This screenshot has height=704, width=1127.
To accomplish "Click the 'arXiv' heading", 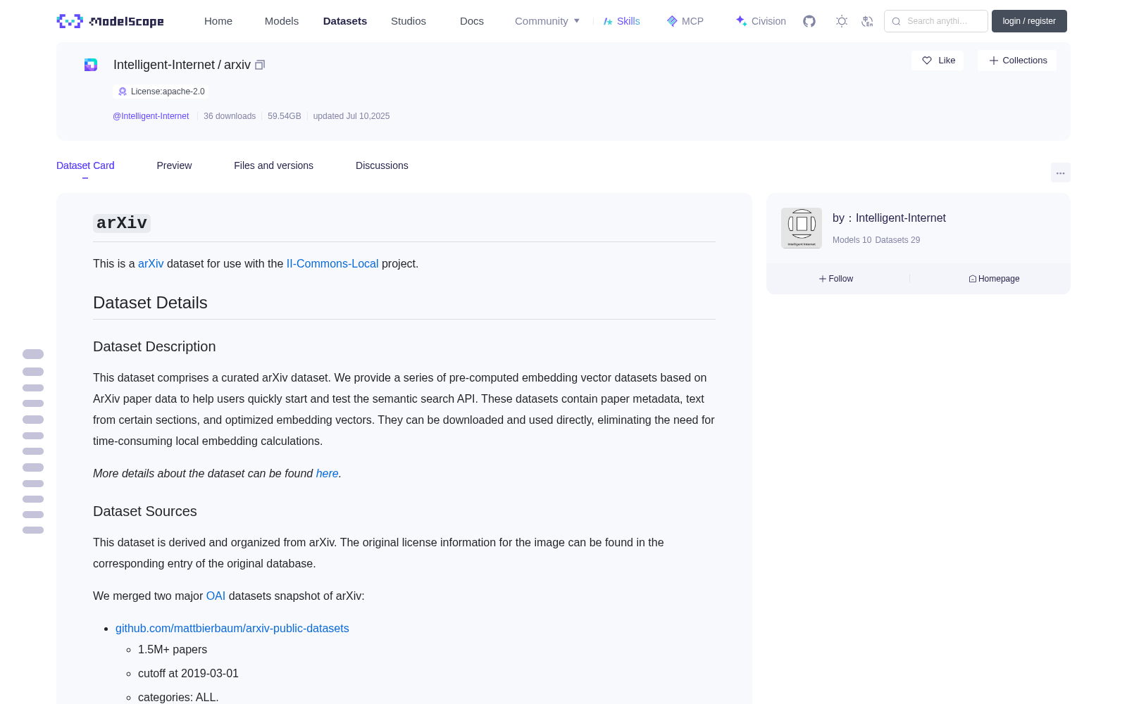I will coord(122,223).
